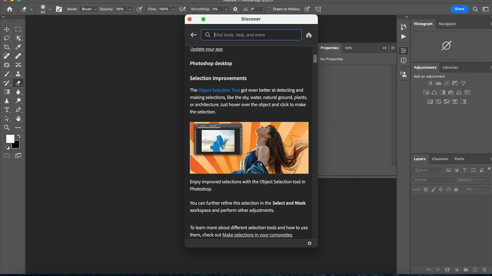Select the Blur tool

pyautogui.click(x=18, y=92)
